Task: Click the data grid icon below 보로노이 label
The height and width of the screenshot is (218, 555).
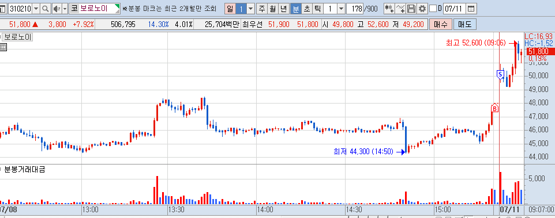Action: click(x=3, y=48)
